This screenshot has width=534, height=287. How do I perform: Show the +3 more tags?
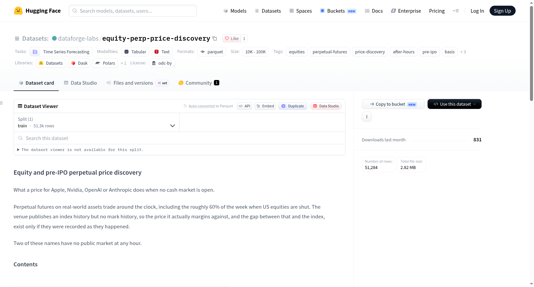pos(463,52)
